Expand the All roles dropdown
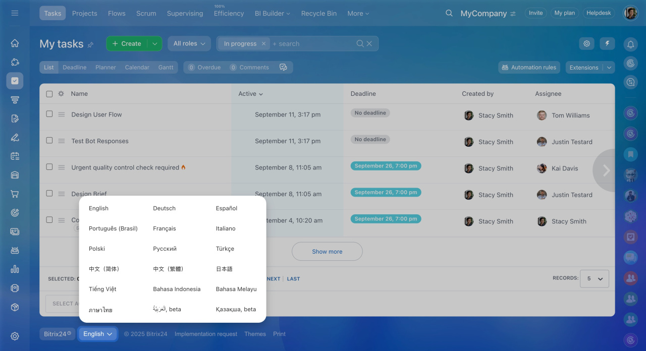Screen dimensions: 646x351 click(189, 43)
